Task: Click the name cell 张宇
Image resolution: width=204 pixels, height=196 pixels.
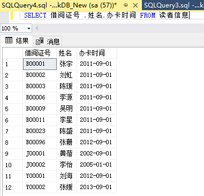Action: tap(66, 64)
